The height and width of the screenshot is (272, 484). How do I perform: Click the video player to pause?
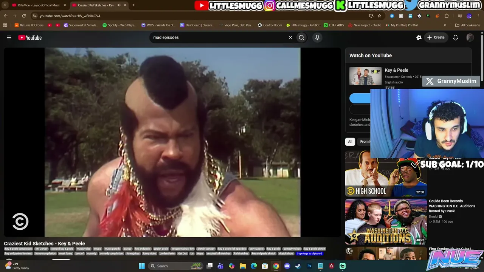(x=172, y=142)
